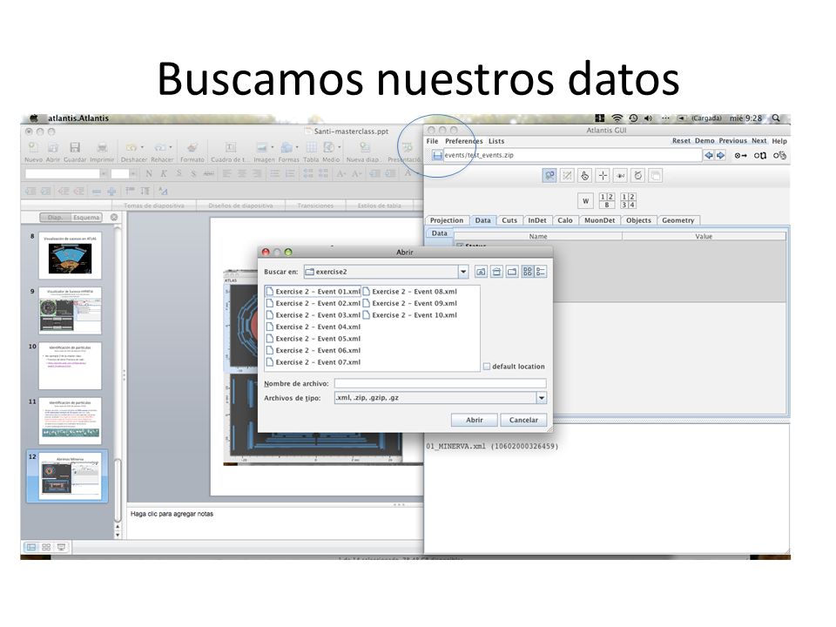This screenshot has width=836, height=627.
Task: Open Medio dropdown arrow in toolbar
Action: point(339,147)
